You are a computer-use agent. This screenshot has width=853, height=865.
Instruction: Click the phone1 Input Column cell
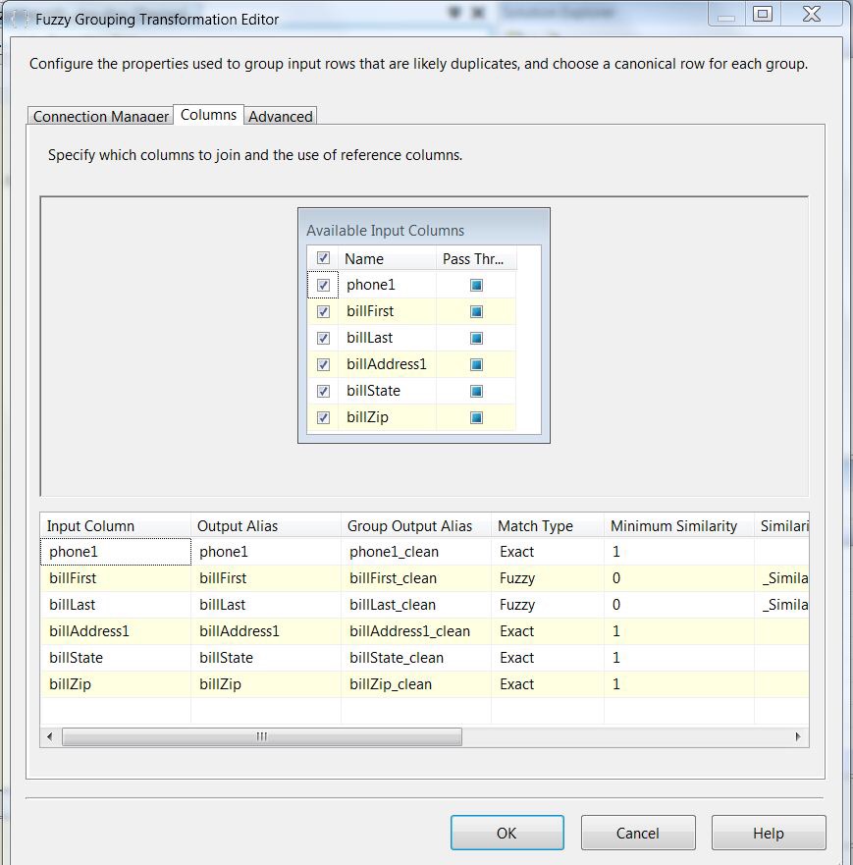(x=116, y=552)
